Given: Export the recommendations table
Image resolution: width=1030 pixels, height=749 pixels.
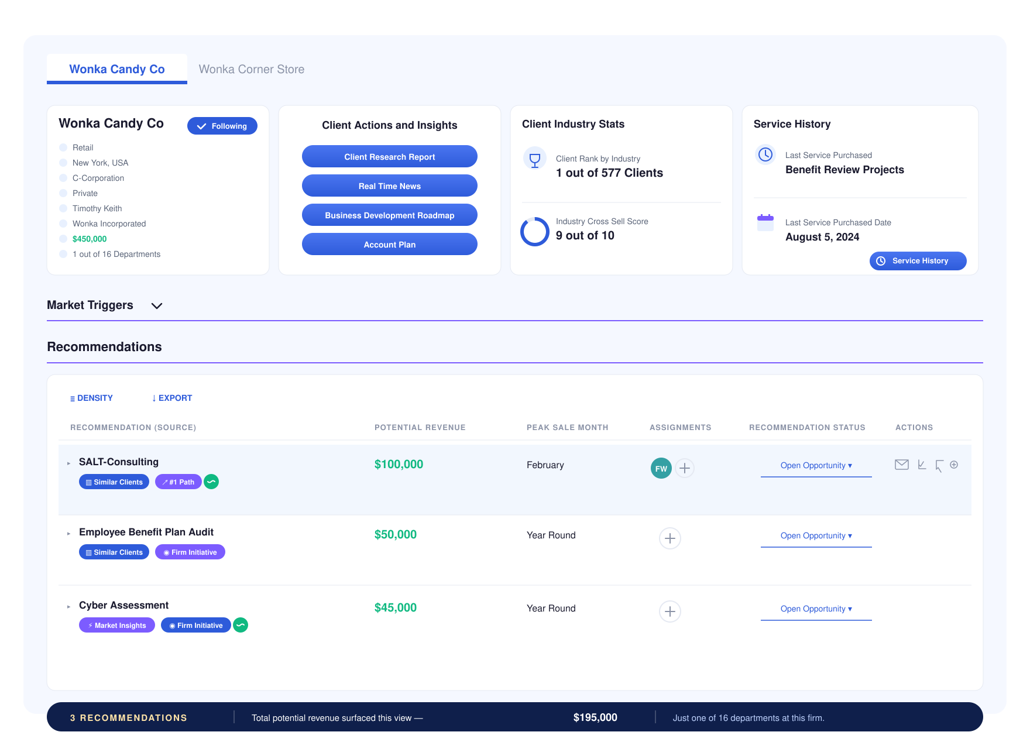Looking at the screenshot, I should click(x=172, y=398).
